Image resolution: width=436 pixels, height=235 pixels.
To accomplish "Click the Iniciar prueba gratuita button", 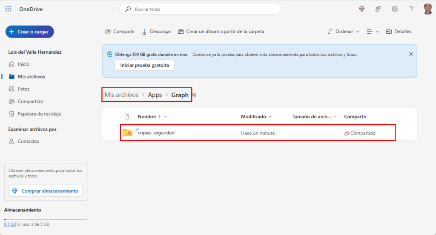I will 144,65.
